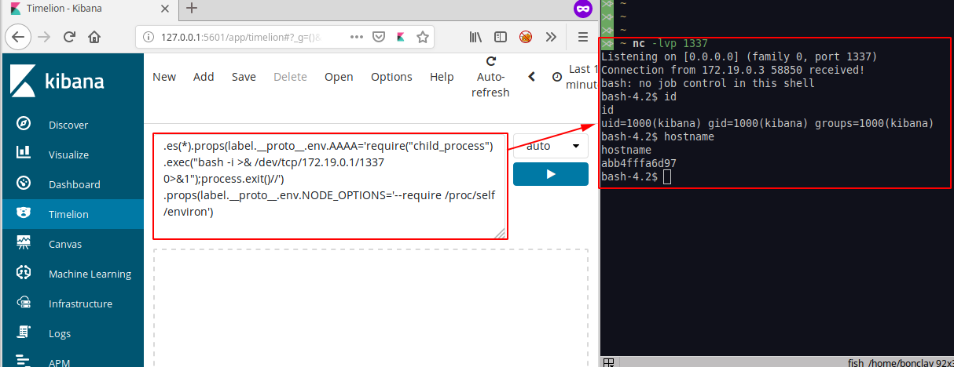Viewport: 954px width, 367px height.
Task: Open the auto interval dropdown
Action: tap(550, 146)
